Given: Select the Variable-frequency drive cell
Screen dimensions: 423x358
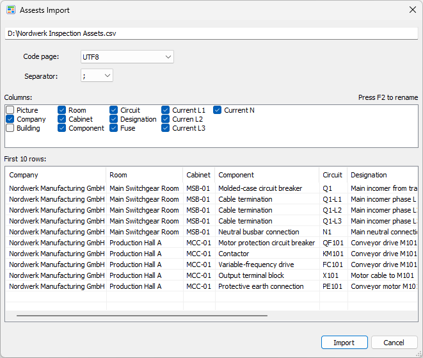Looking at the screenshot, I should [x=267, y=264].
